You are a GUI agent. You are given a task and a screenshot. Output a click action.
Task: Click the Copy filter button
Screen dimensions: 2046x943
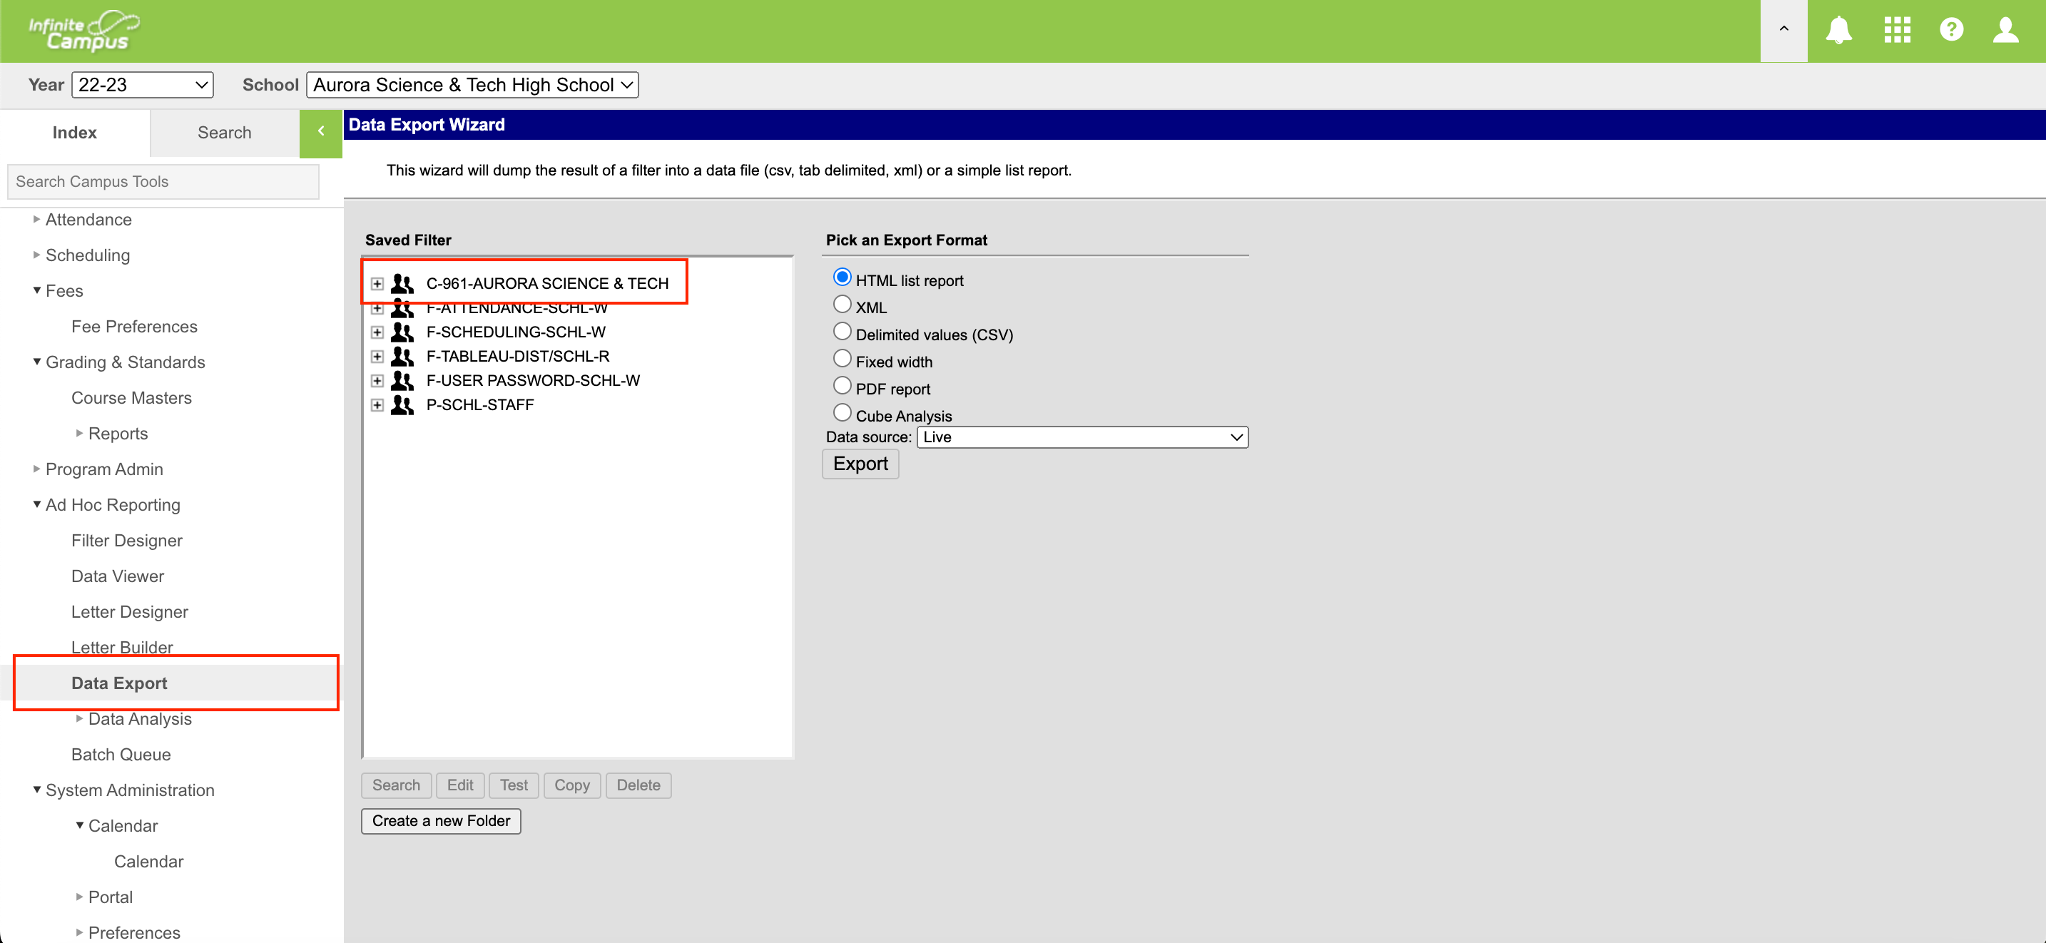pos(572,785)
